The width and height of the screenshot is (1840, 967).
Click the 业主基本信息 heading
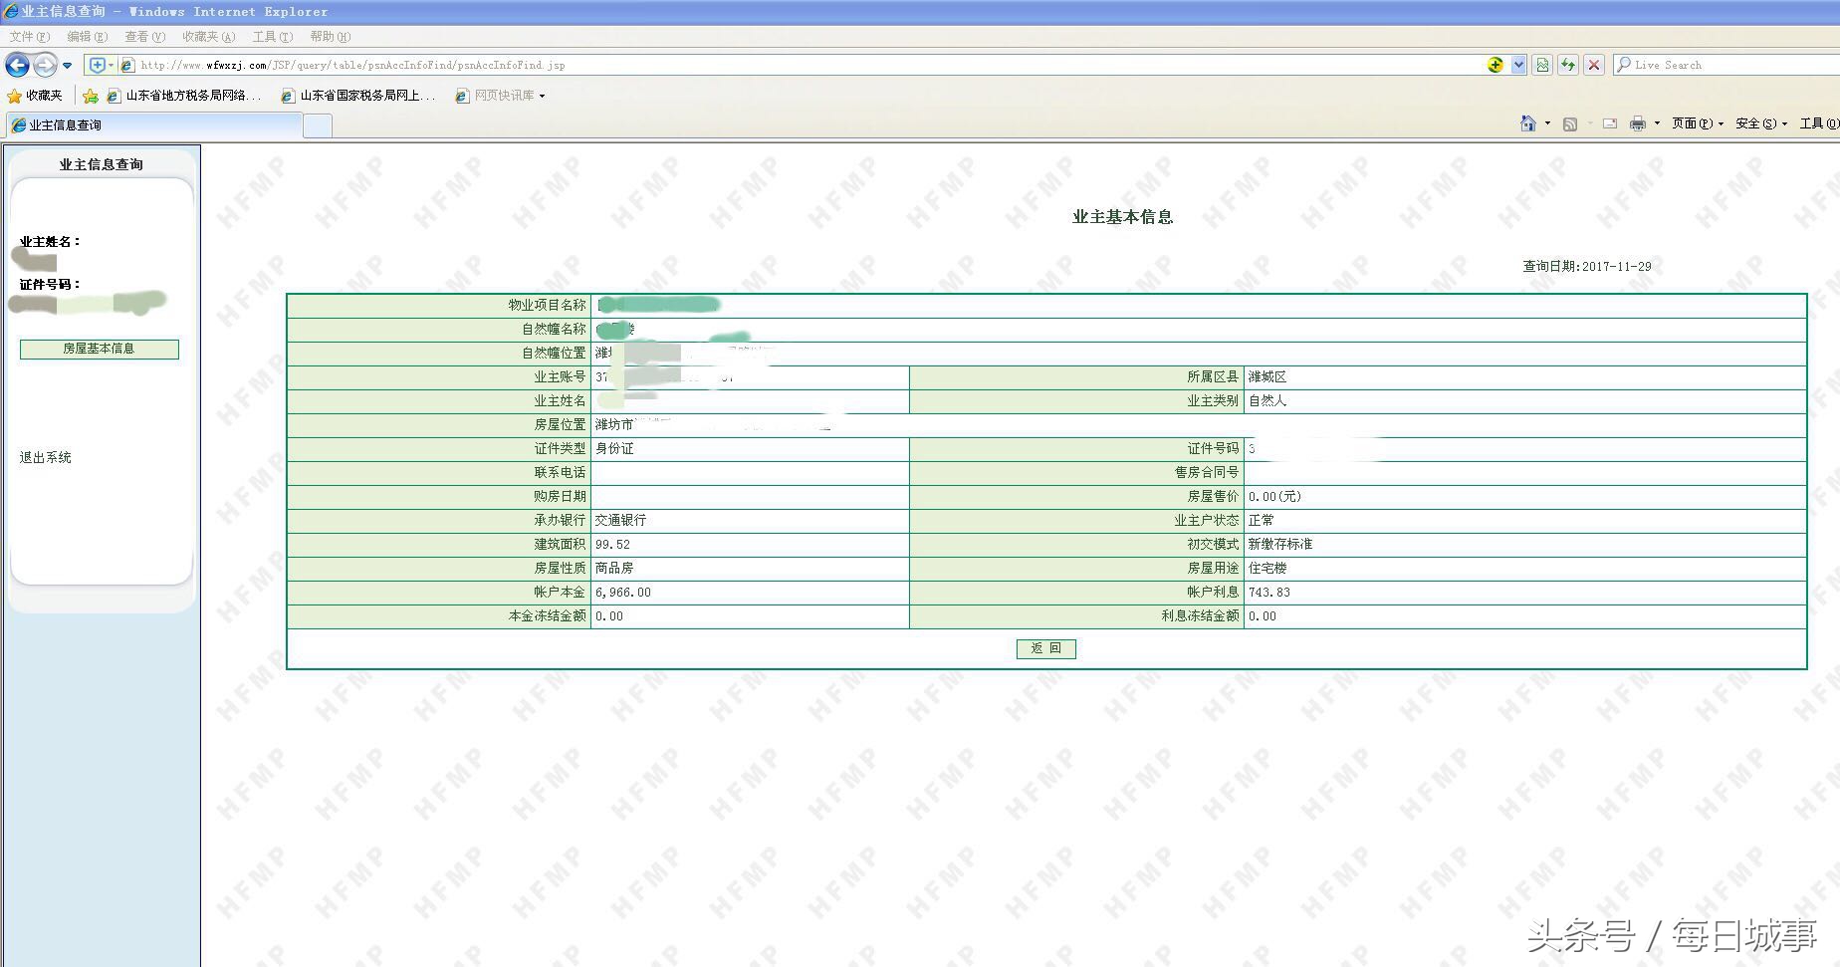1122,217
